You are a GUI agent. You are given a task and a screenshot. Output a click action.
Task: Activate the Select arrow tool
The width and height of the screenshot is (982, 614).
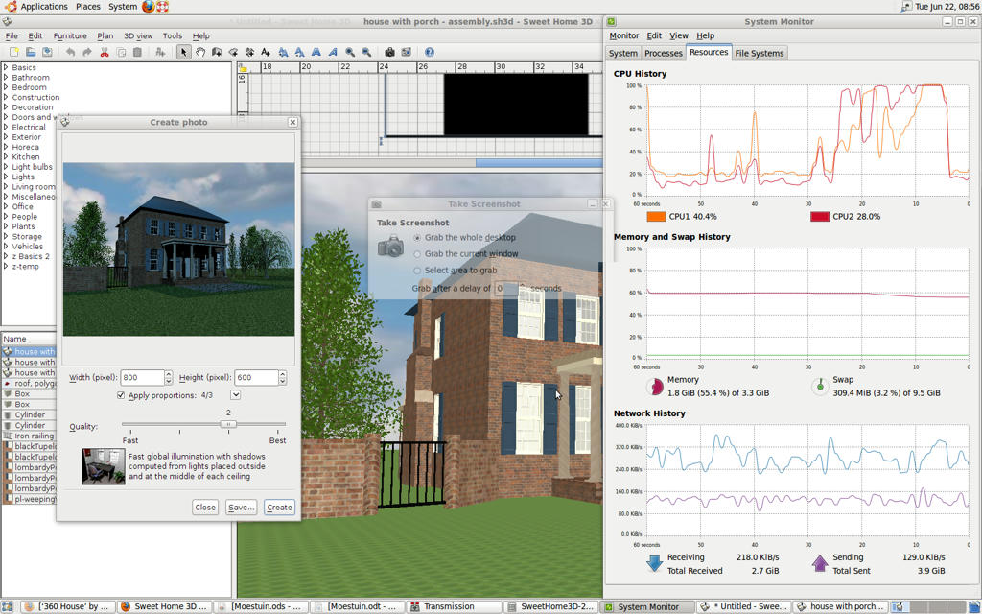183,52
